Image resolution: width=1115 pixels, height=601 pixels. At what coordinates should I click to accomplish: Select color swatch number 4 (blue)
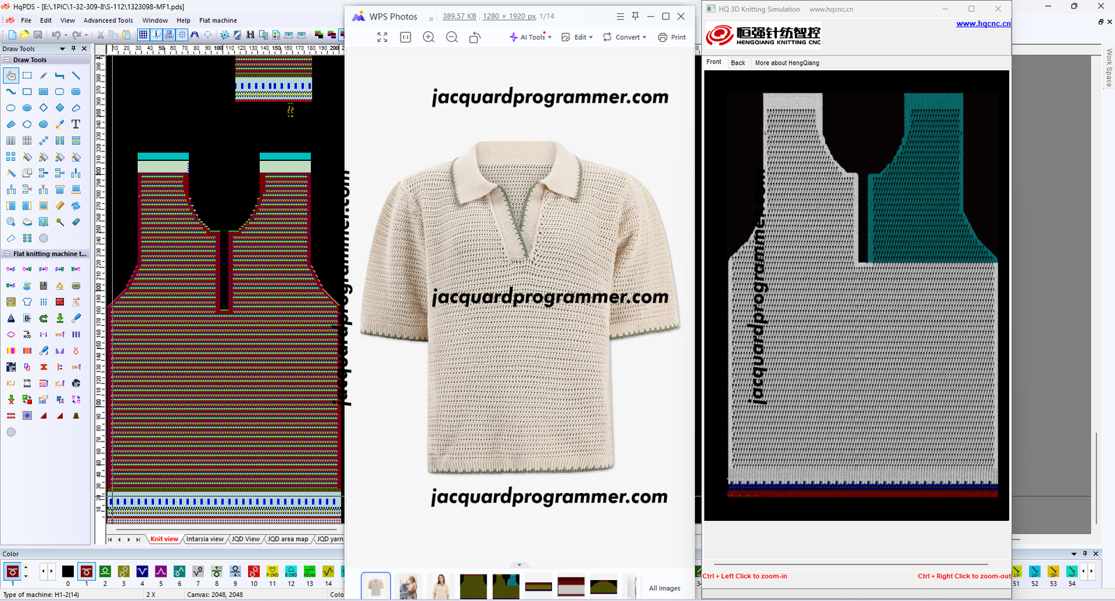point(142,572)
